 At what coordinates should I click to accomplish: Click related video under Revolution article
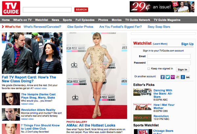(27, 119)
